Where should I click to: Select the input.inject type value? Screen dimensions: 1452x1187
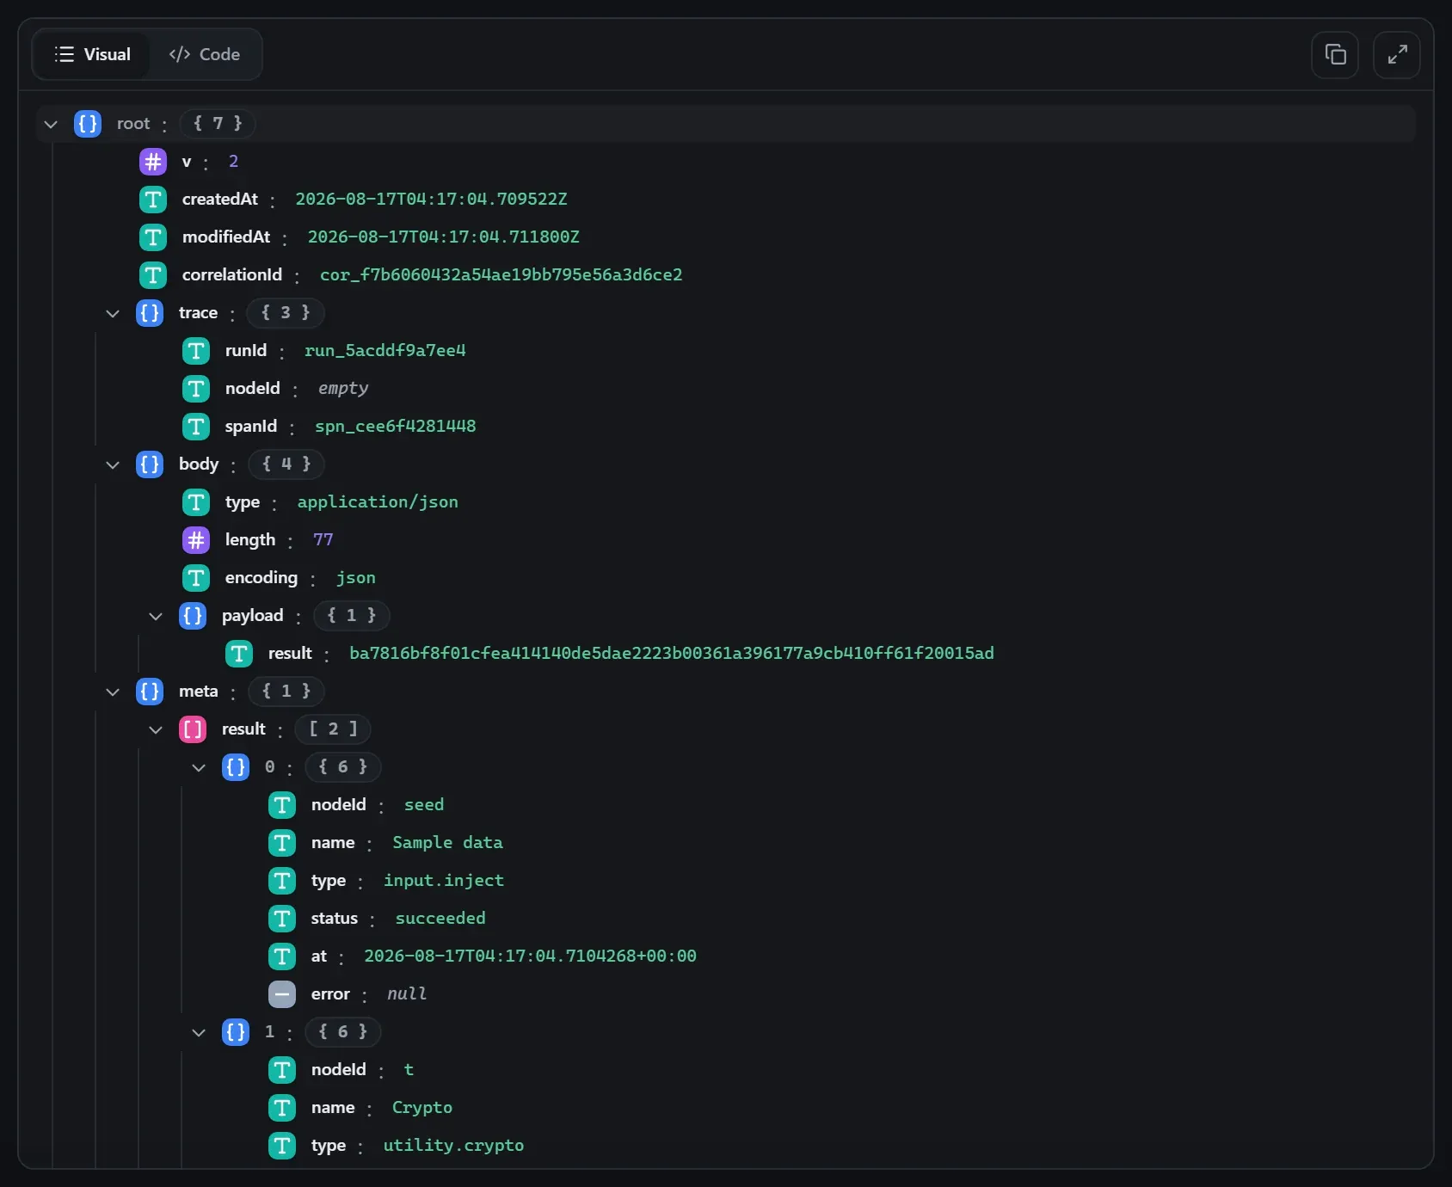pyautogui.click(x=444, y=881)
